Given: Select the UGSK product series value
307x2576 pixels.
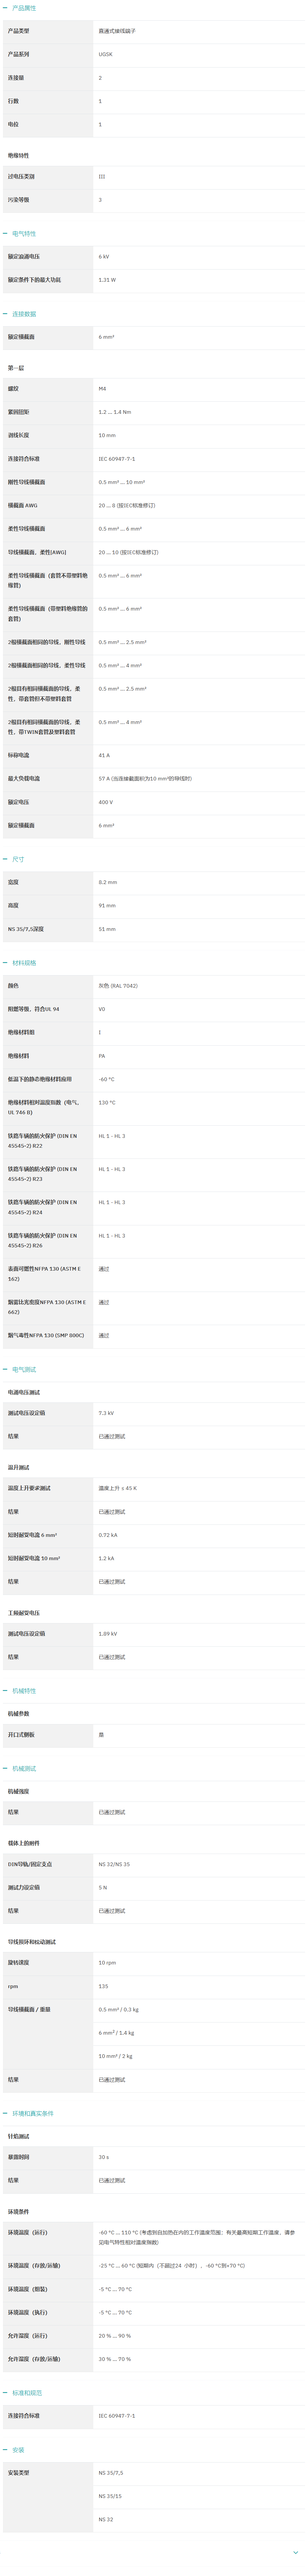Looking at the screenshot, I should 106,54.
